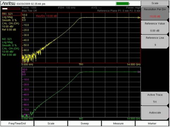Click the purple reference marker on M2's left edge
170x127 pixels.
click(24, 72)
